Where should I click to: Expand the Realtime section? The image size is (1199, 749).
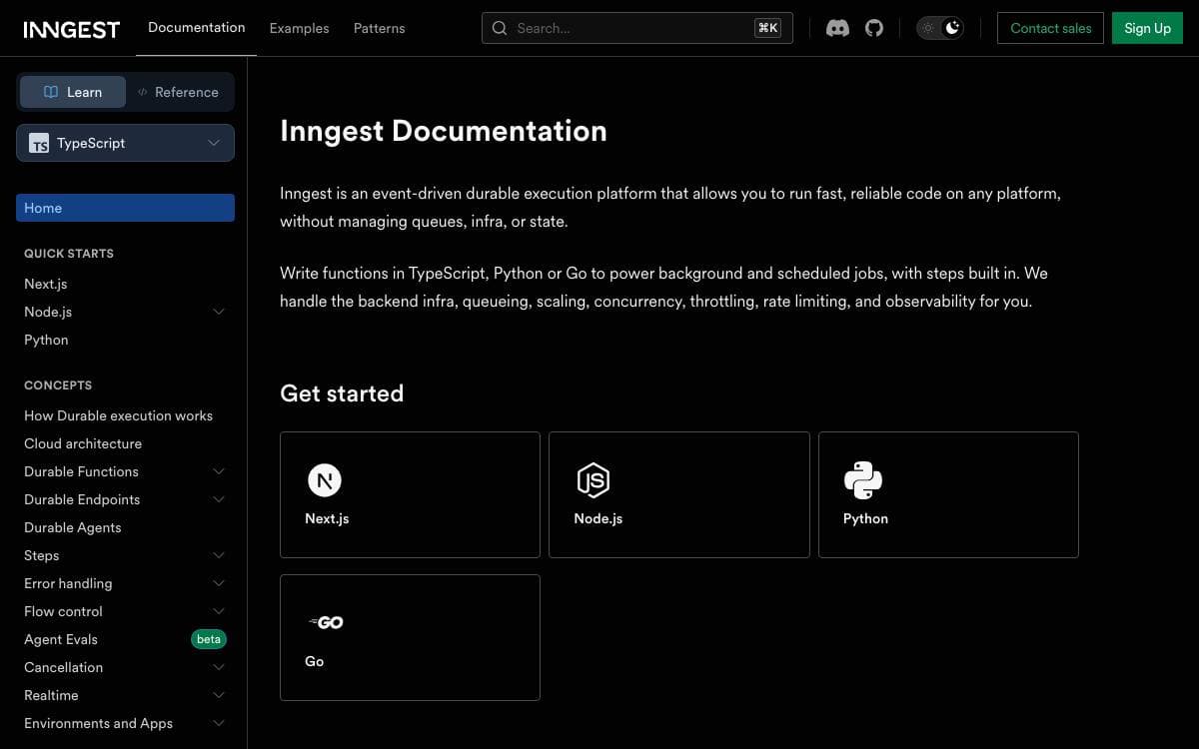(x=219, y=695)
